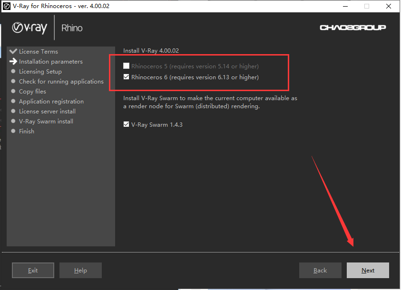
Task: Click the V-Ray app icon in title bar
Action: [x=7, y=6]
